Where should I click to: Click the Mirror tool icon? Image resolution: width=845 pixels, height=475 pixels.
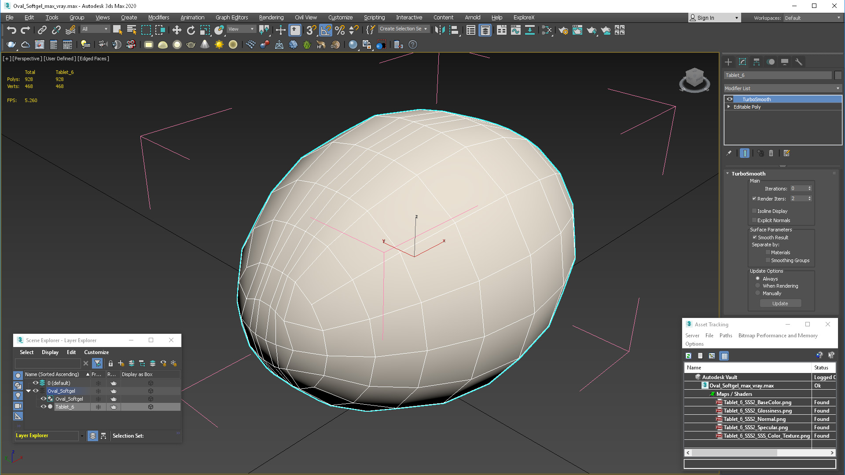(x=440, y=30)
